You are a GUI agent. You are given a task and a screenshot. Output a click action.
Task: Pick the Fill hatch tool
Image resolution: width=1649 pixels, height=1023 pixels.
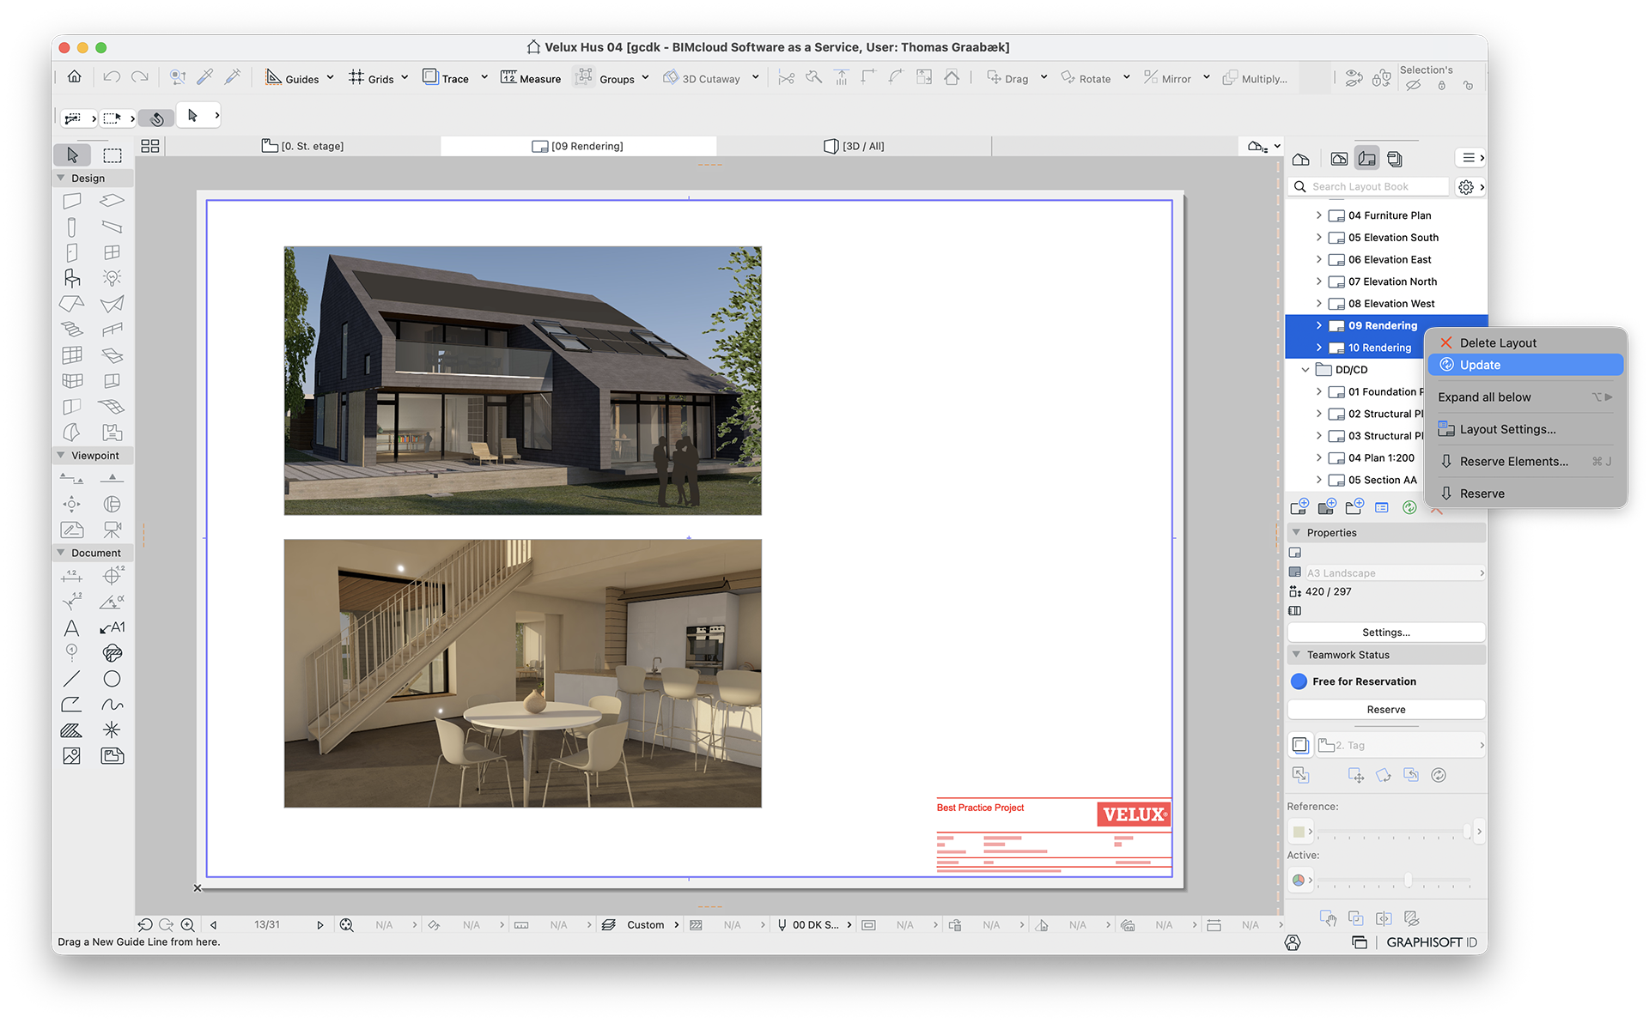72,730
